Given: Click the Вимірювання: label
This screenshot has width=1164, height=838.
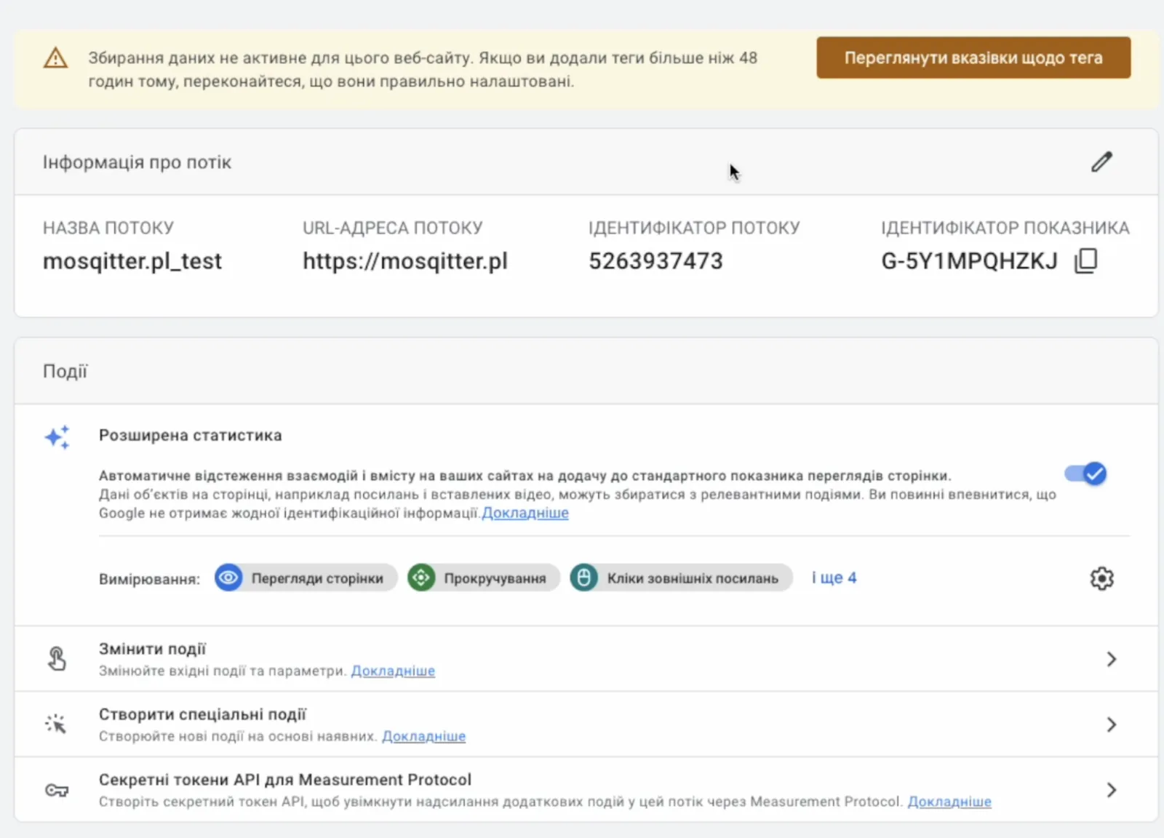Looking at the screenshot, I should [x=149, y=579].
